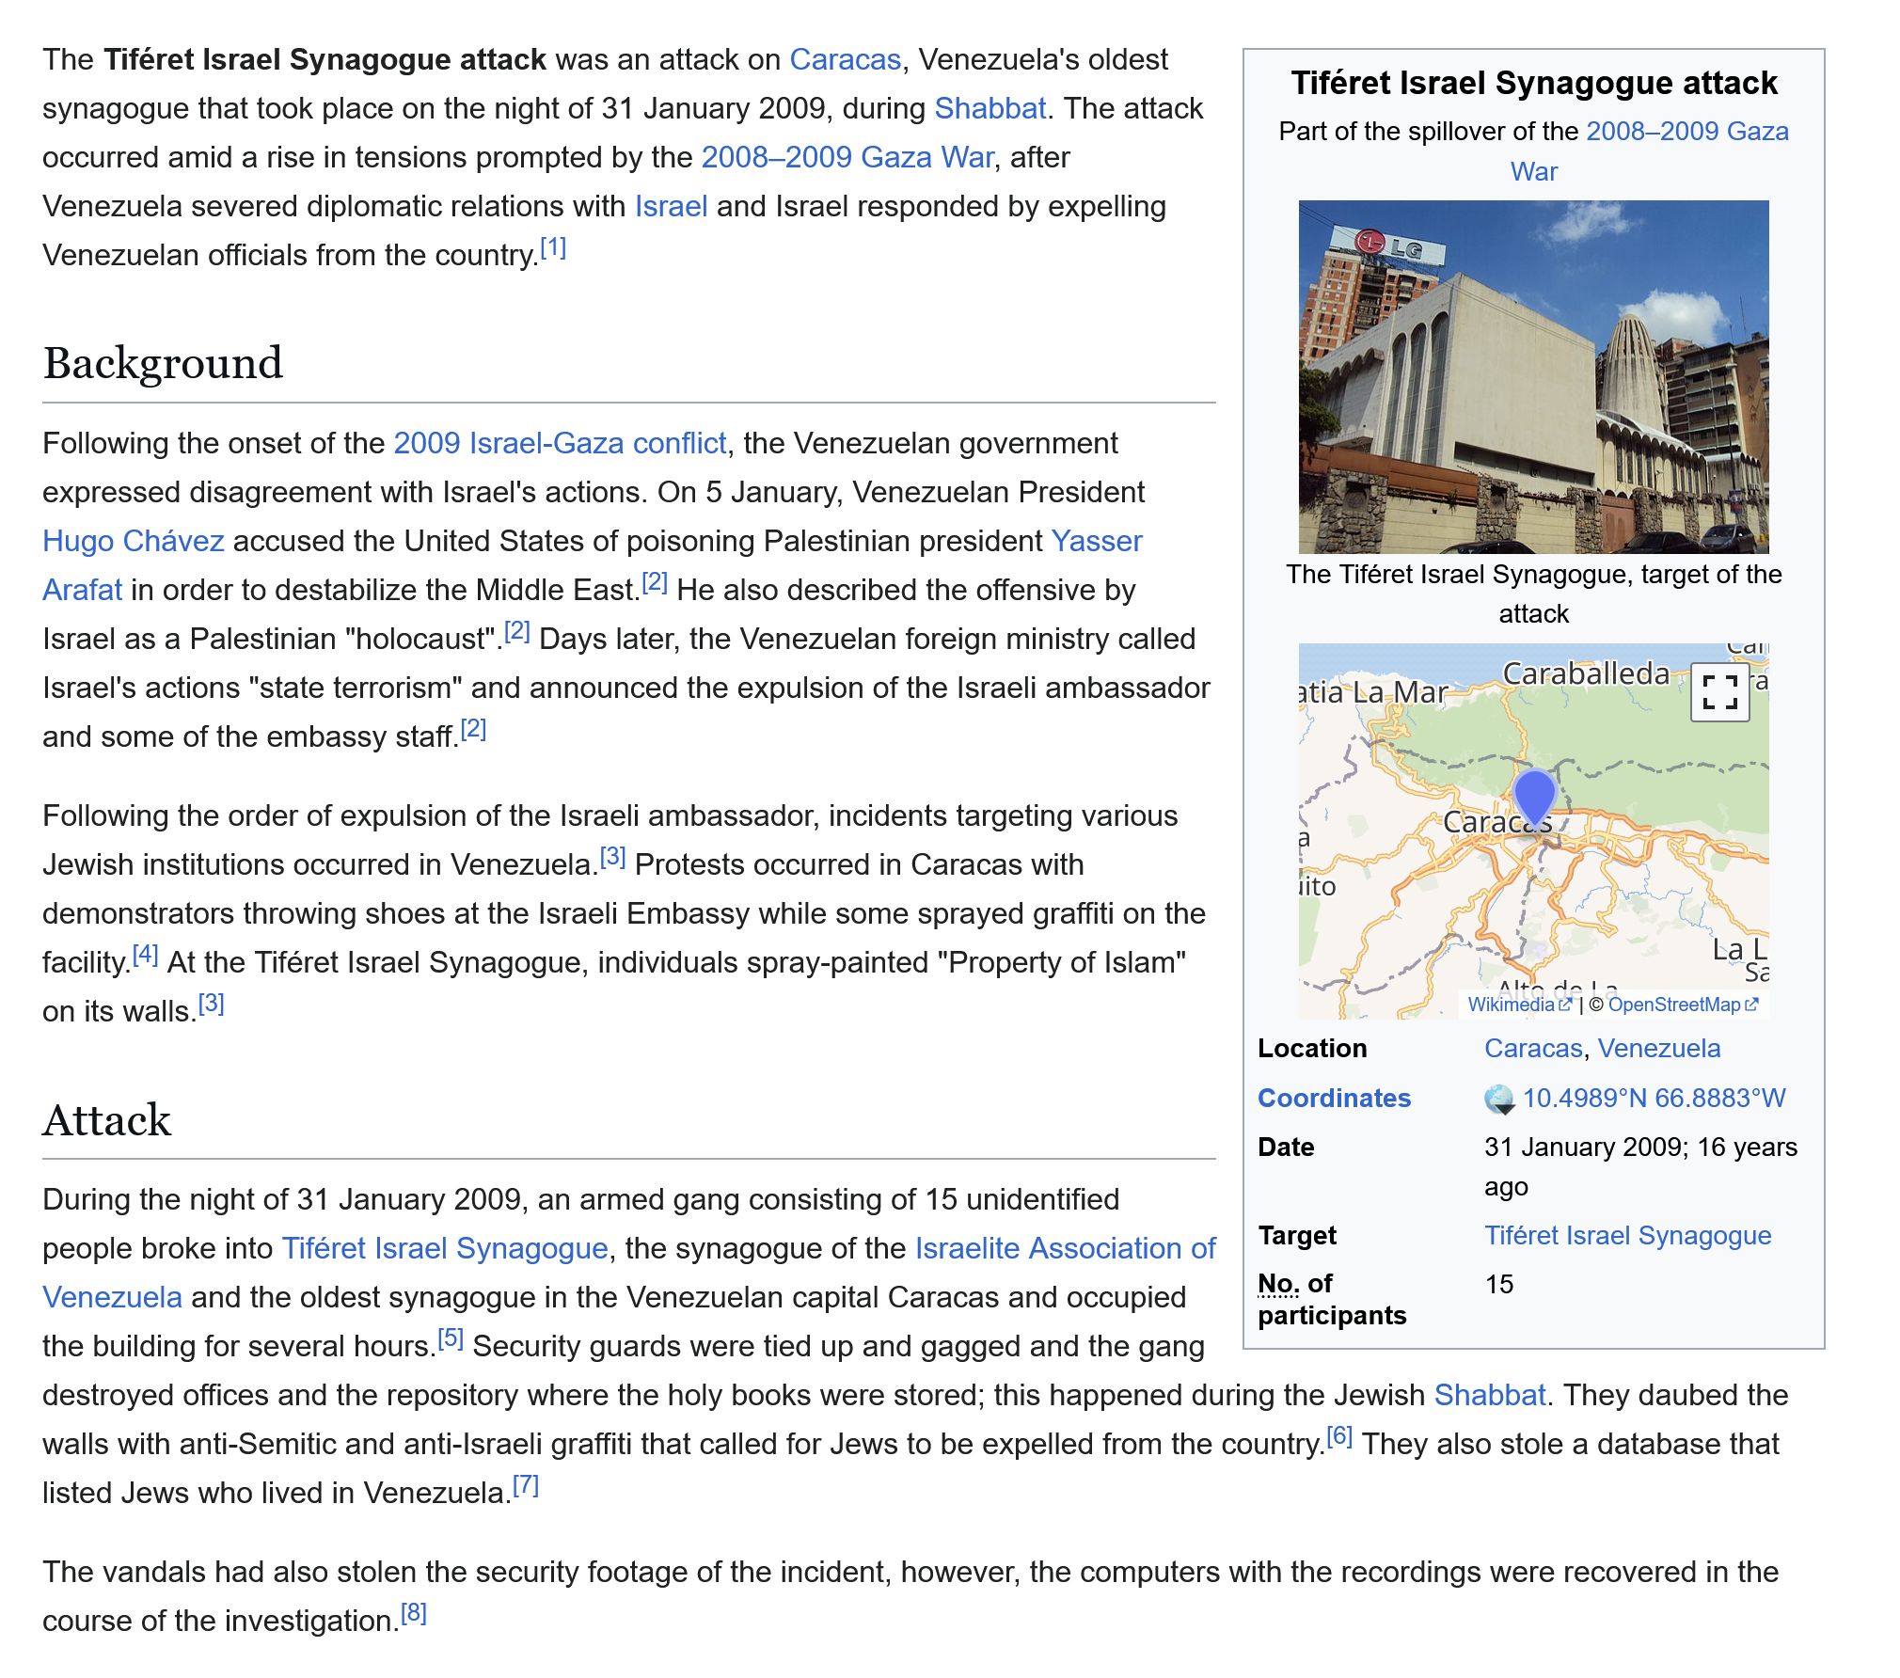Screen dimensions: 1900x1678
Task: Open the Israel link in intro paragraph
Action: point(671,206)
